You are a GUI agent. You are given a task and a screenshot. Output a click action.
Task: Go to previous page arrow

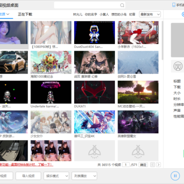(152, 165)
